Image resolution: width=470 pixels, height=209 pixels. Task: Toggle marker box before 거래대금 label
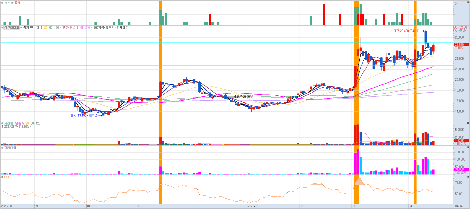pyautogui.click(x=2, y=148)
